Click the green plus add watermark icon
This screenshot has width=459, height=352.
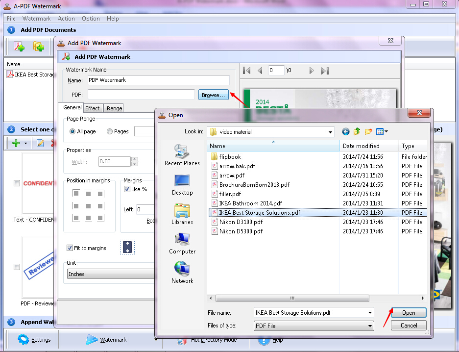tap(16, 143)
